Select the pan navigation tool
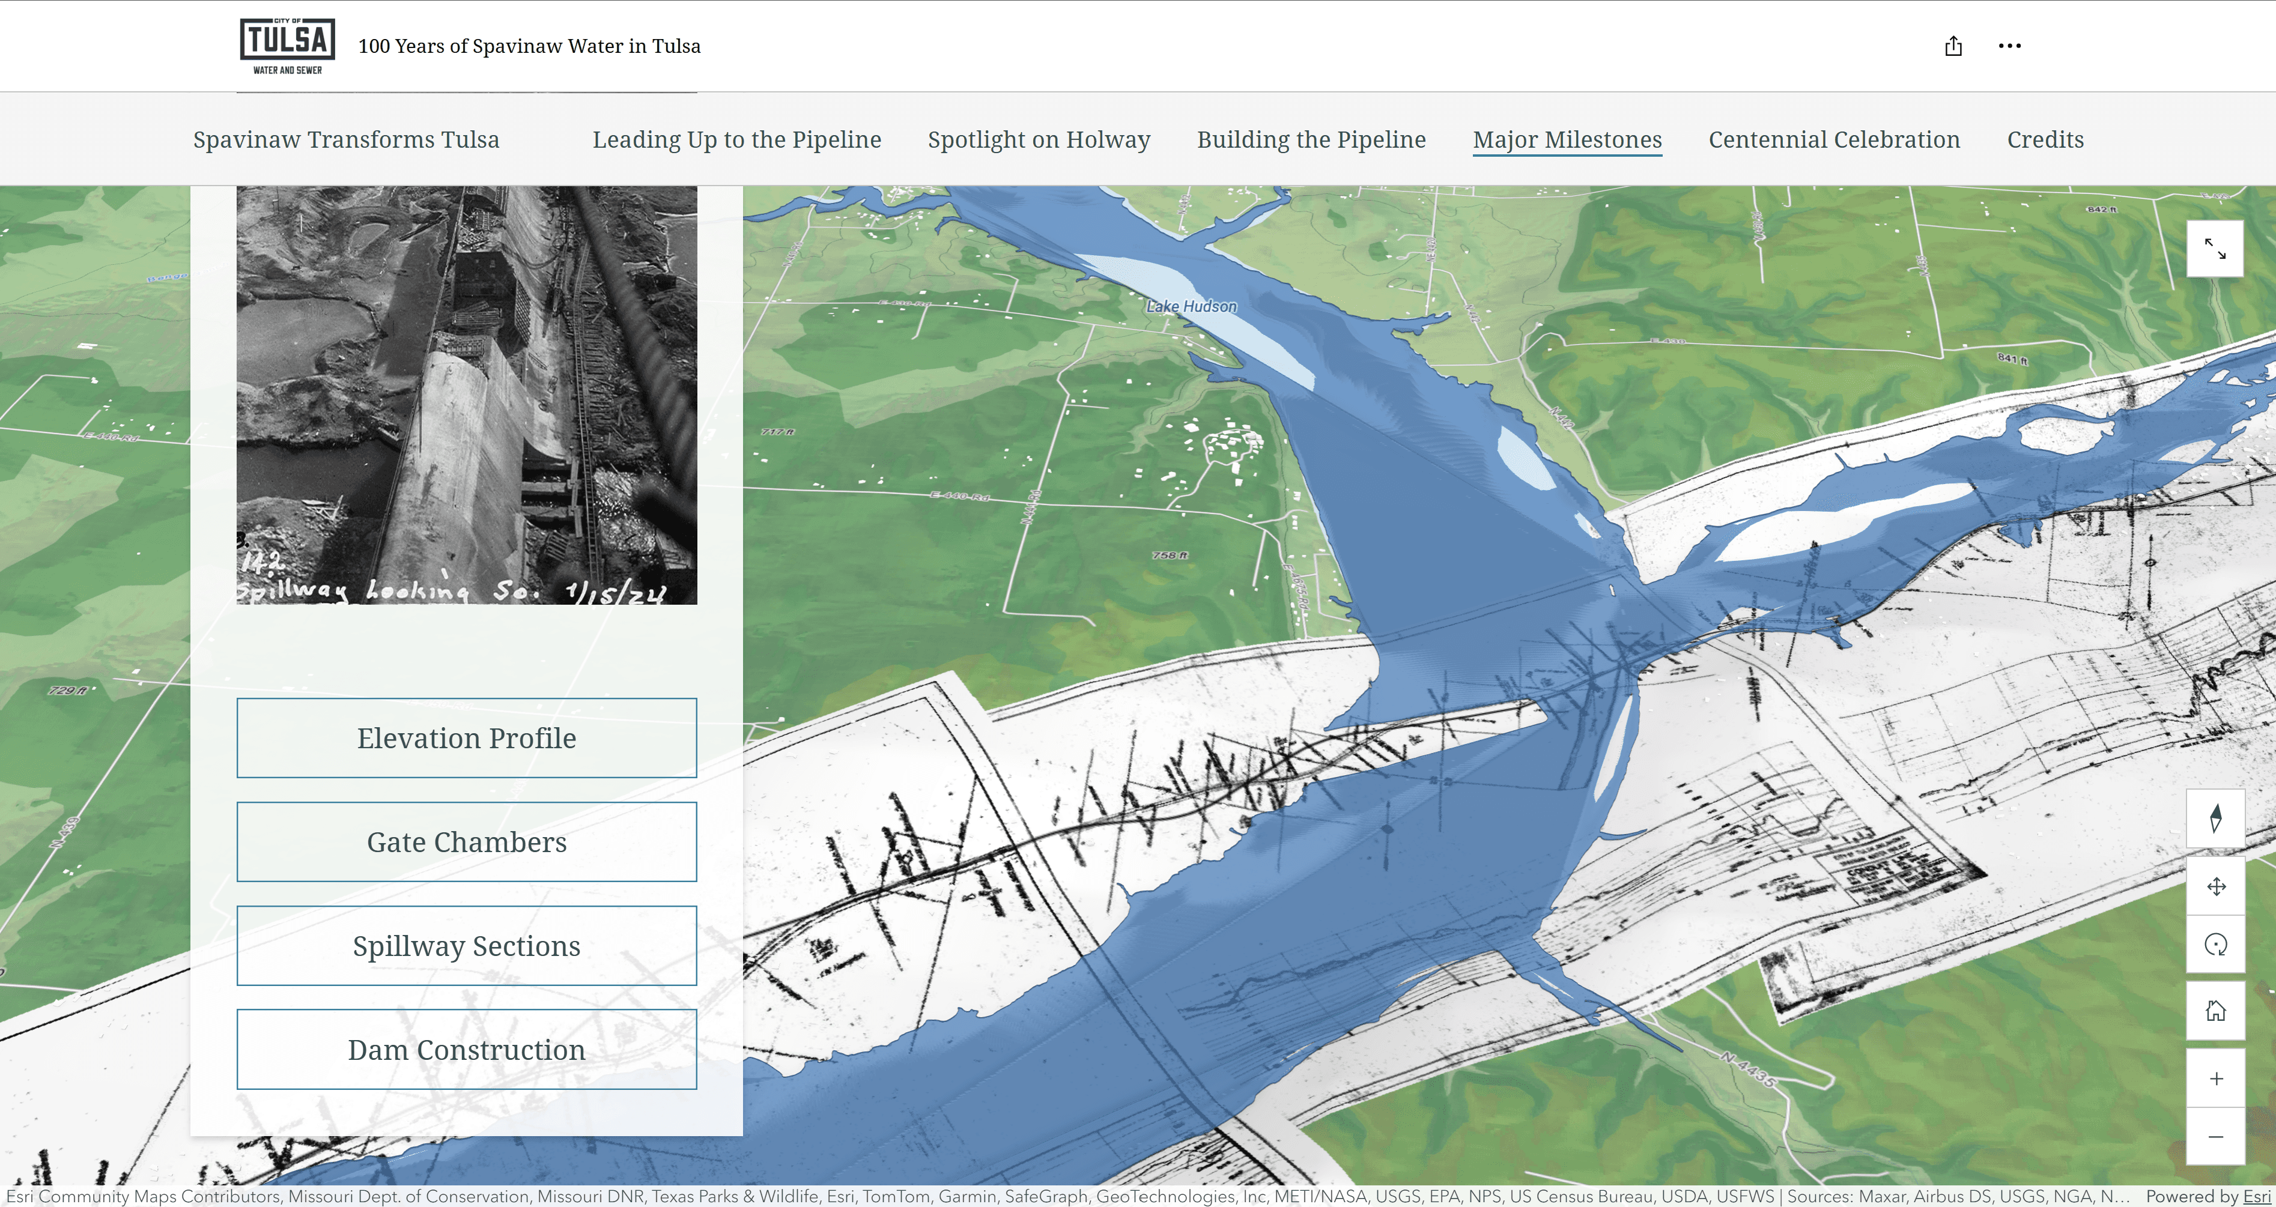This screenshot has width=2276, height=1207. pyautogui.click(x=2215, y=886)
